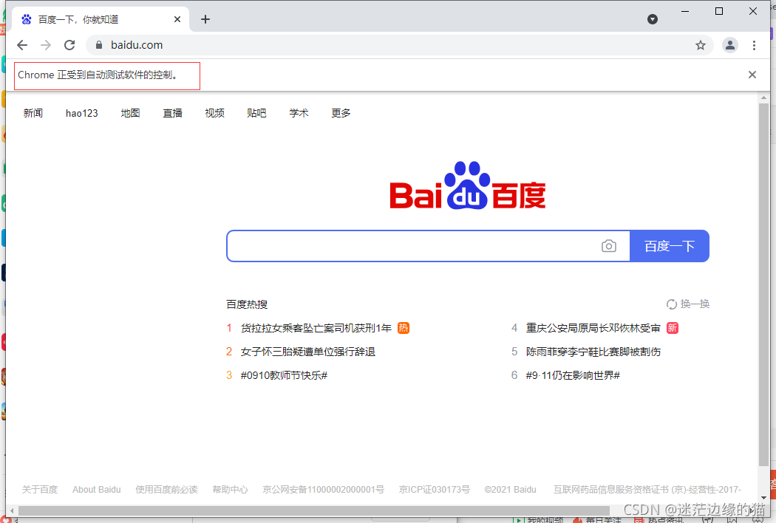Open the Chrome profile avatar
Viewport: 776px width, 523px height.
[x=730, y=45]
